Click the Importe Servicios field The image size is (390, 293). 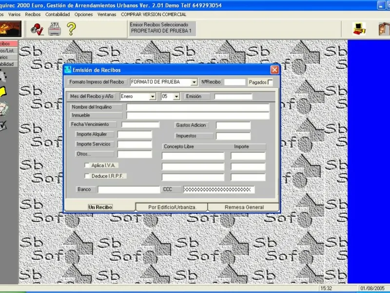pos(135,144)
